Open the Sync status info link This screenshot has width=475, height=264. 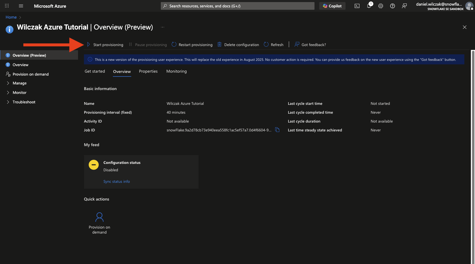pos(116,182)
